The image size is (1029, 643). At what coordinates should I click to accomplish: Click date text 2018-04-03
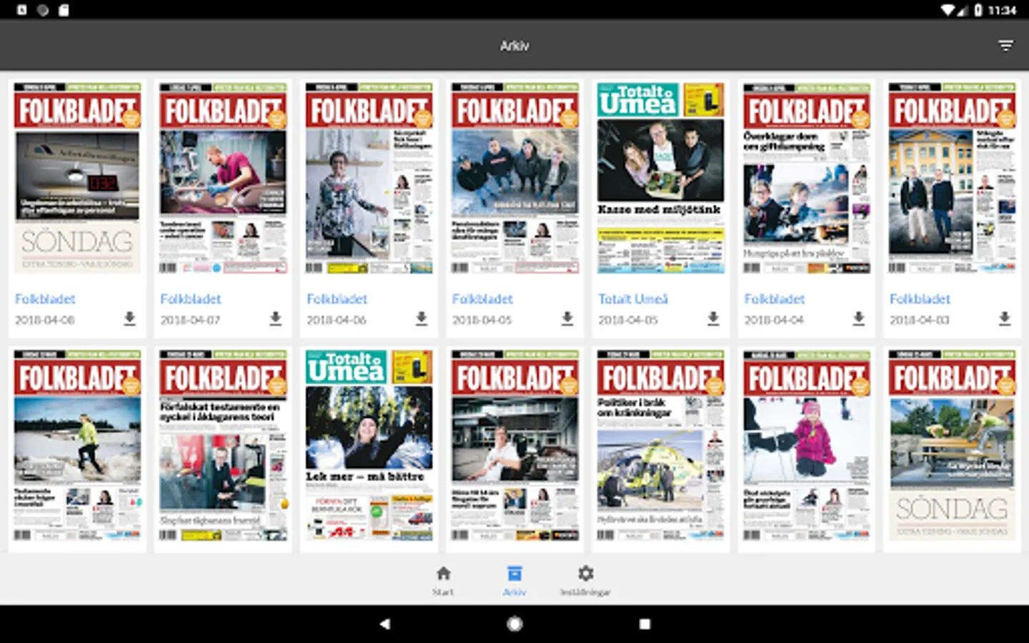tap(920, 320)
